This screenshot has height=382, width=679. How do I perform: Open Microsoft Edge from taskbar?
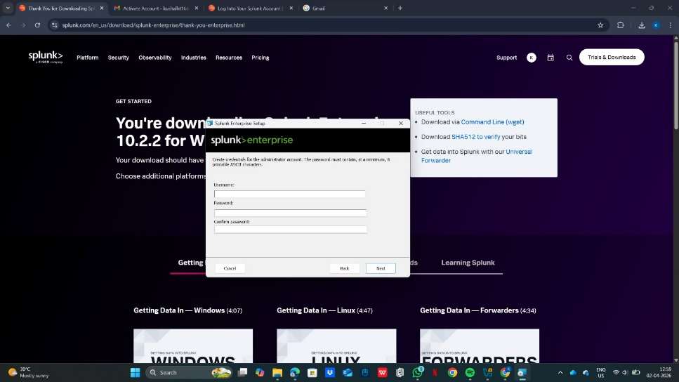point(295,372)
